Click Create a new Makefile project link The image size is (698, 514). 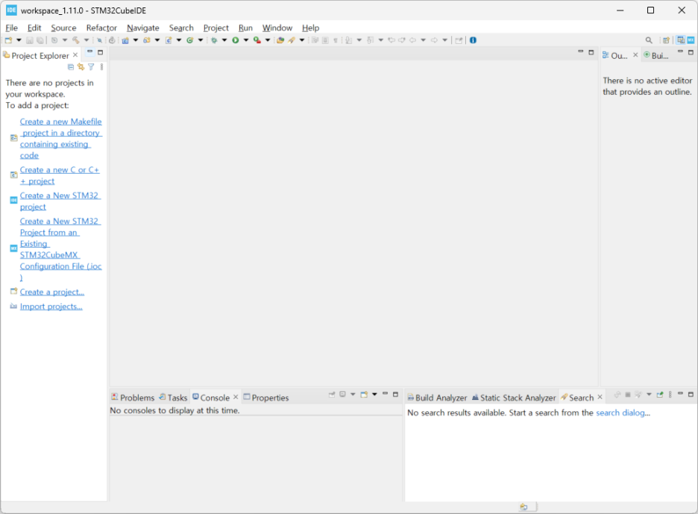pos(61,139)
